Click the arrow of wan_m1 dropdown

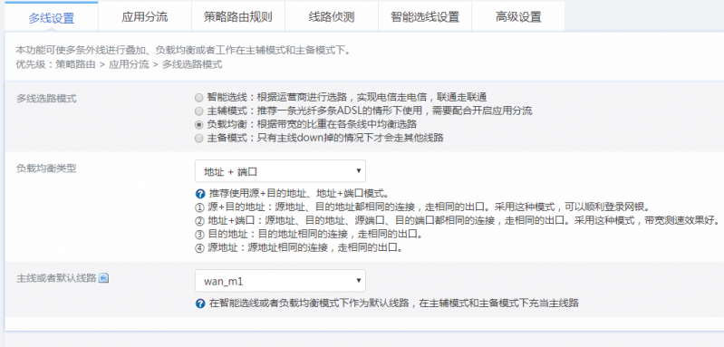(x=359, y=281)
